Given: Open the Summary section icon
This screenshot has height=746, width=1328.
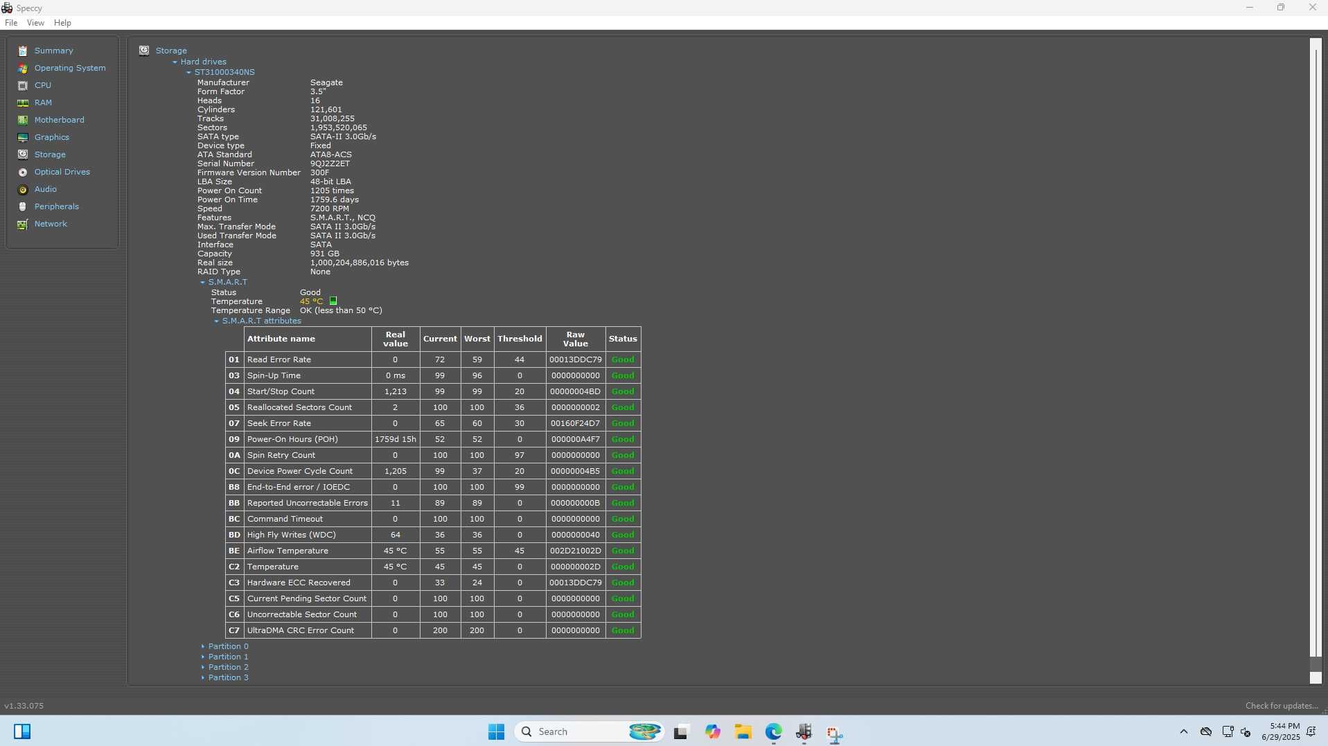Looking at the screenshot, I should tap(23, 51).
